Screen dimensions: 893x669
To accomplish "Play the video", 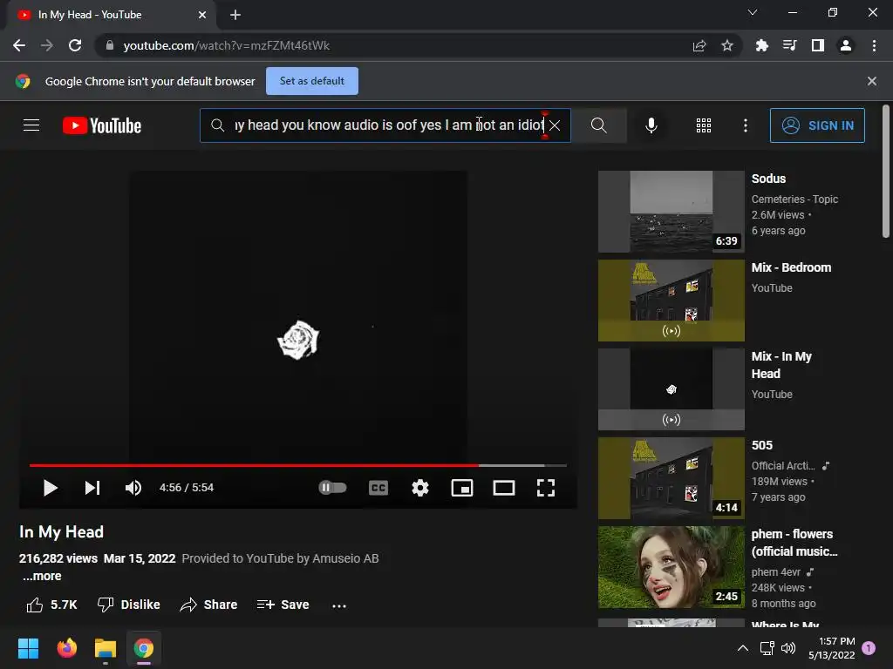I will (50, 488).
